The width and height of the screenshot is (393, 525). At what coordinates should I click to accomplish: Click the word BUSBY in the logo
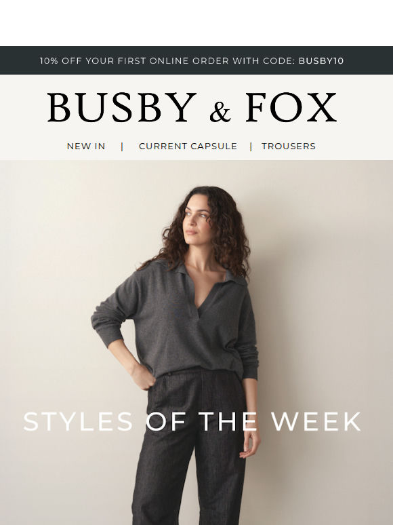[x=121, y=107]
